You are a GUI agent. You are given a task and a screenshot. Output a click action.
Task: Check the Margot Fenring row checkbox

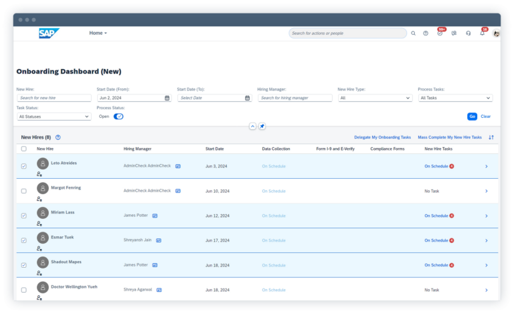pyautogui.click(x=24, y=191)
